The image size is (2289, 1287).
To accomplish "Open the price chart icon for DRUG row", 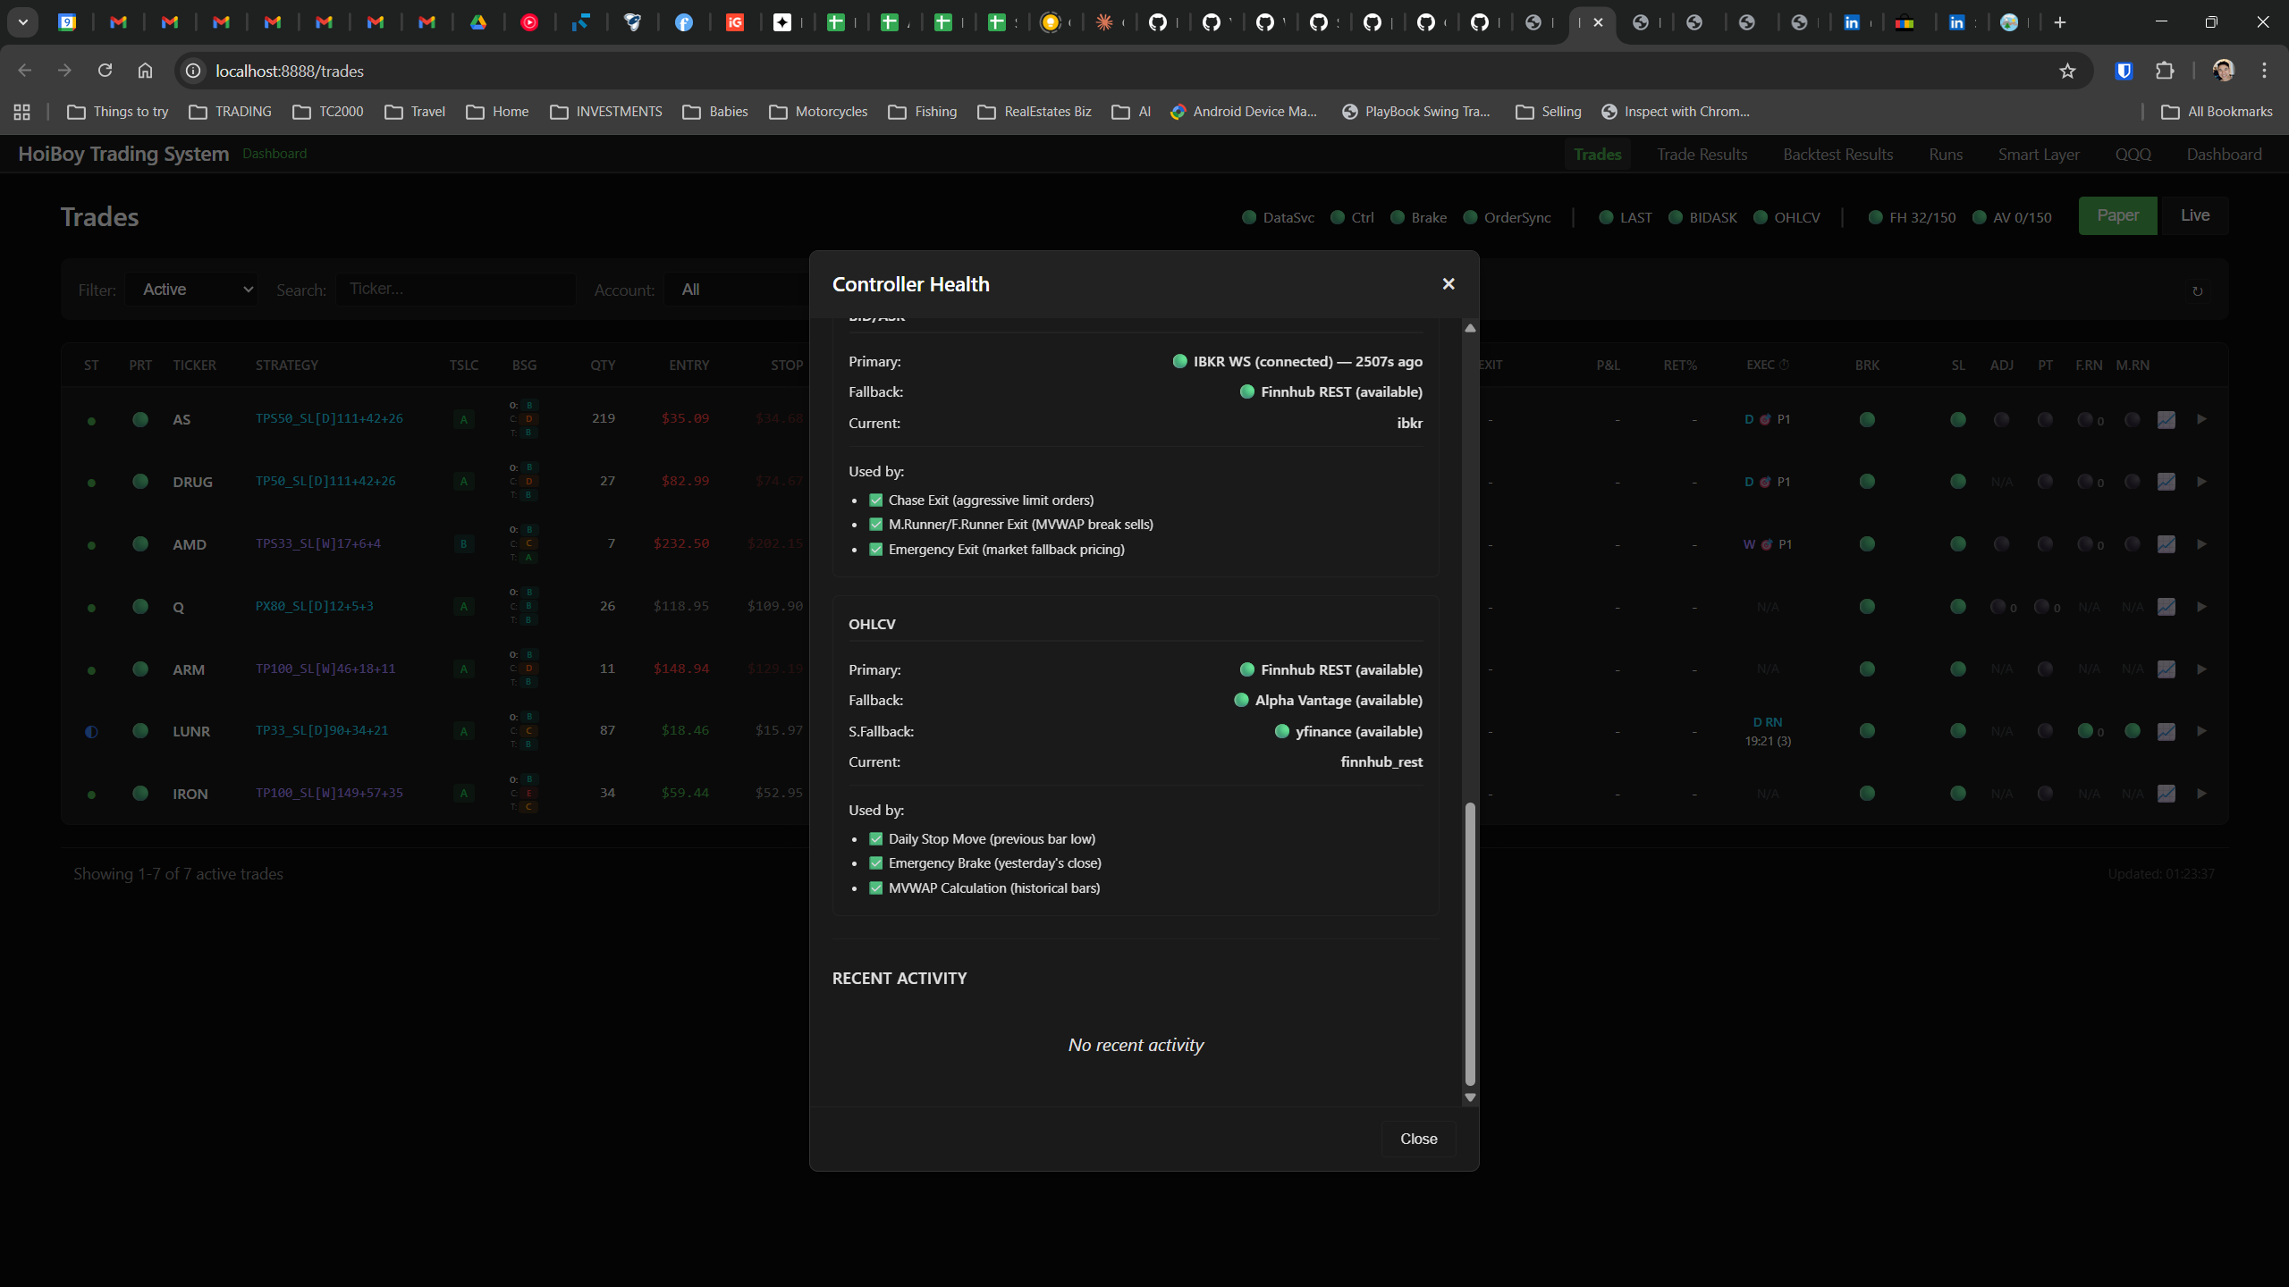I will tap(2166, 482).
